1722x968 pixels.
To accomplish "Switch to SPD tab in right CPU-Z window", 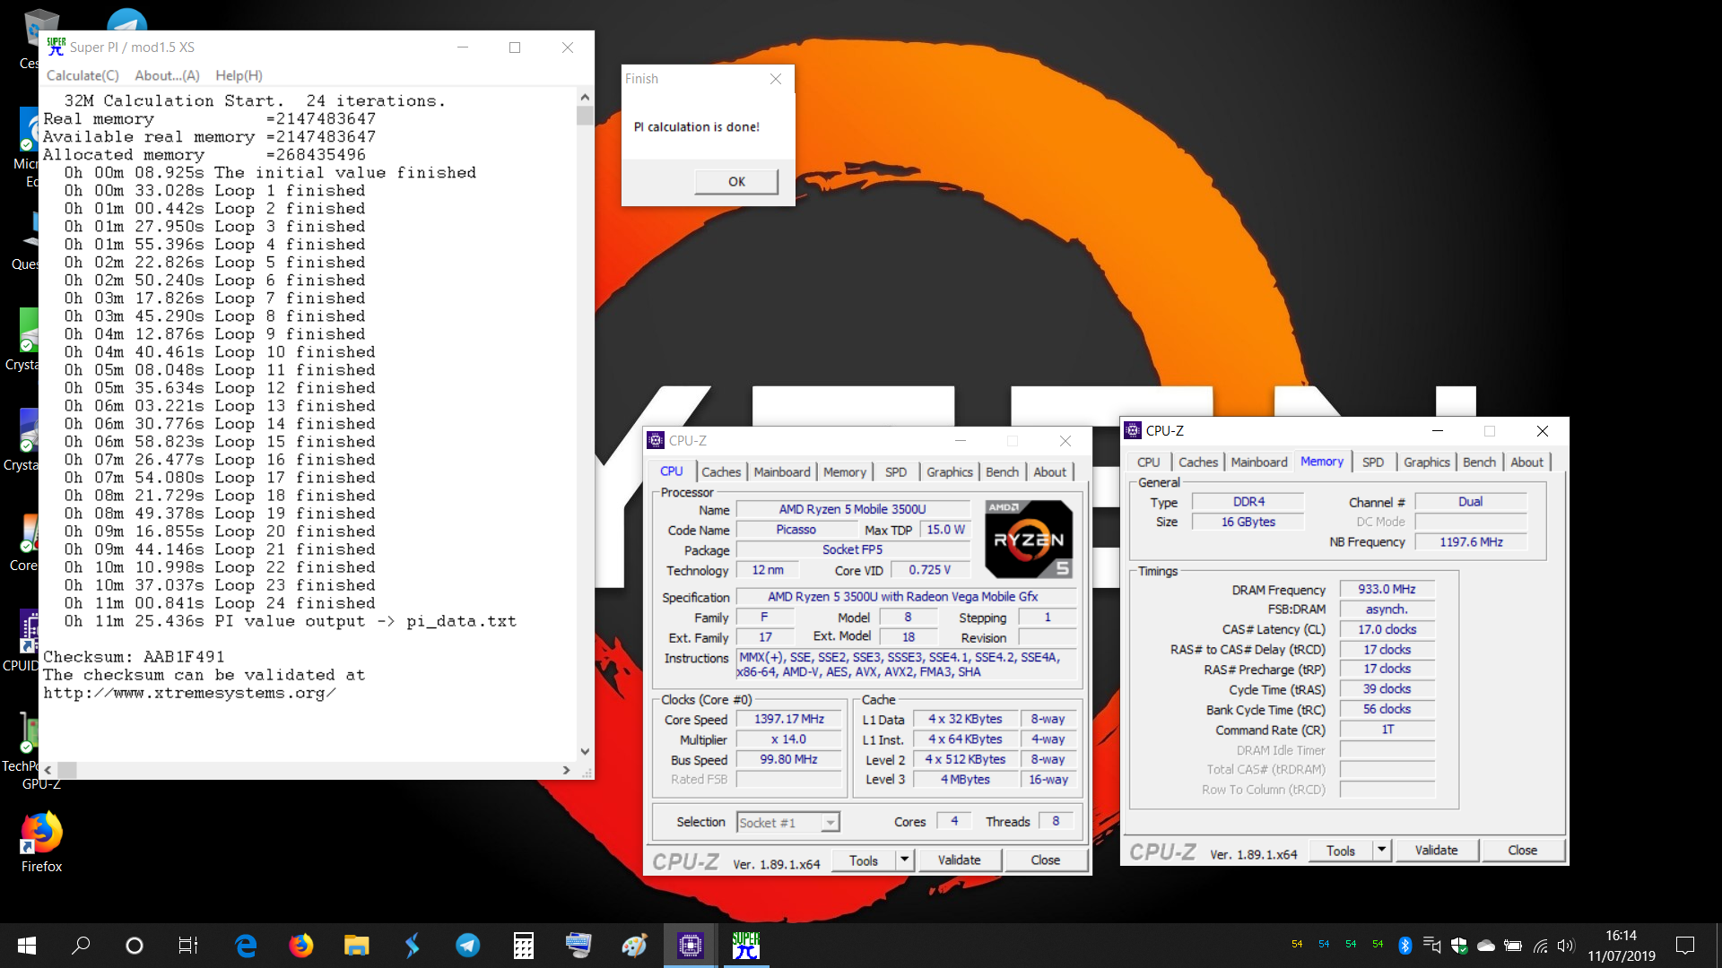I will point(1373,462).
